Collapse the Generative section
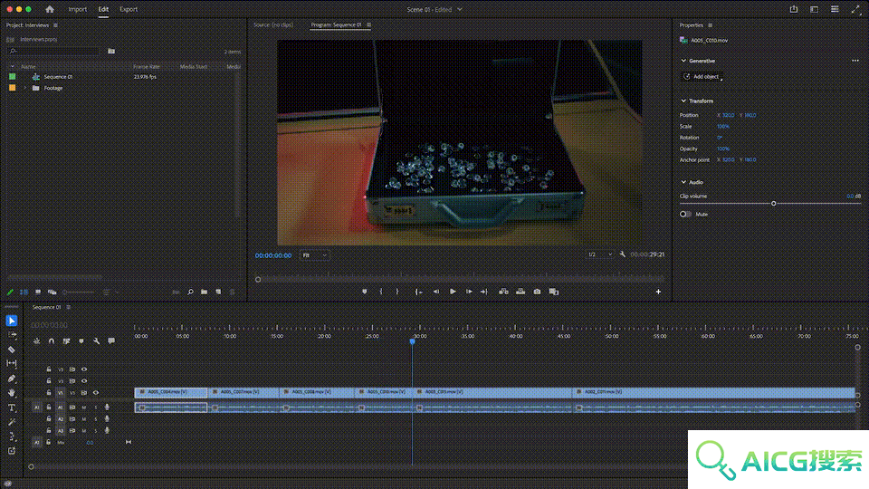This screenshot has width=869, height=489. [683, 61]
